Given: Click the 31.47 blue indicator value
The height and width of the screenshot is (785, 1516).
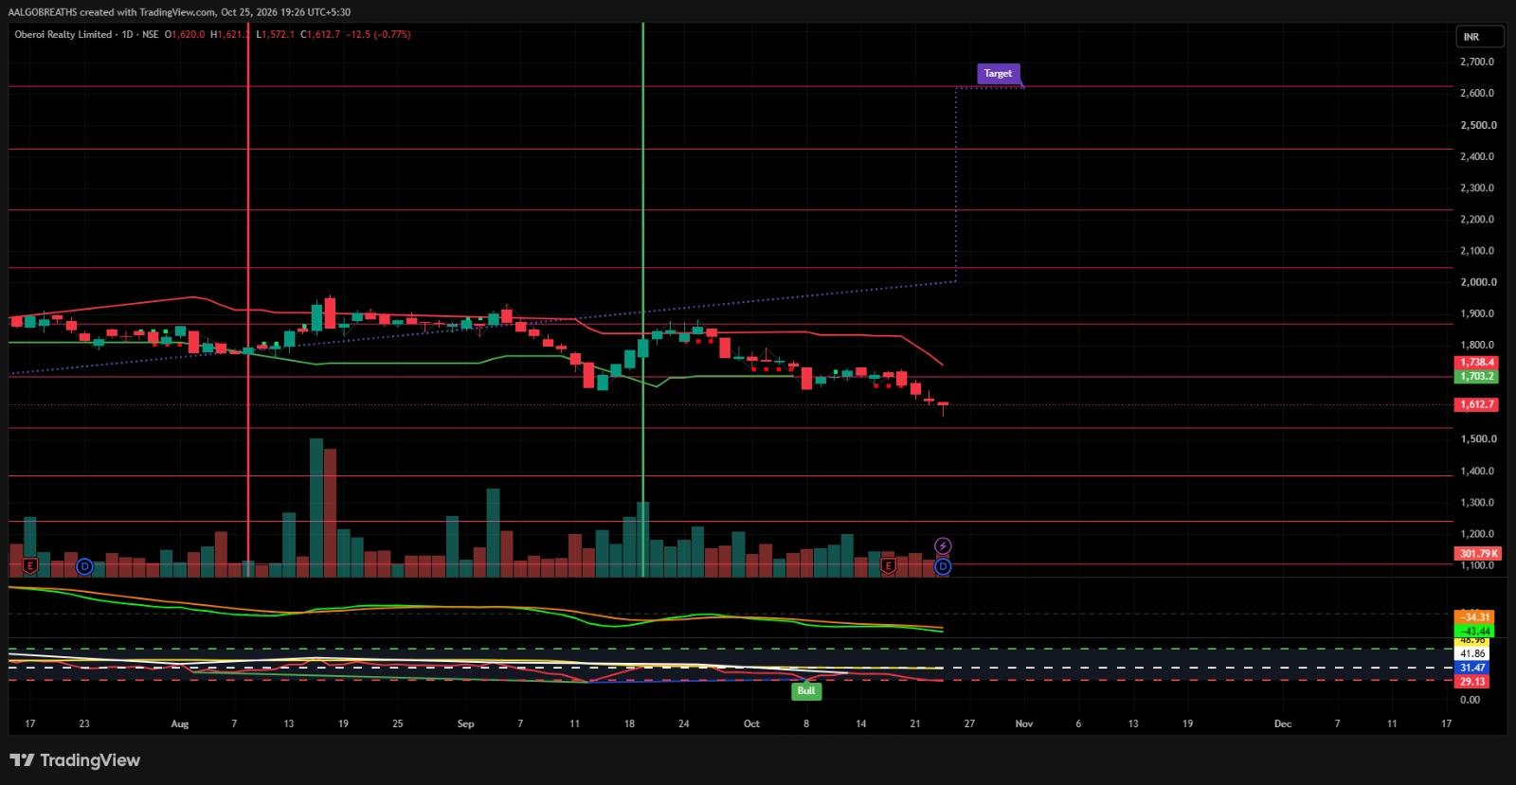Looking at the screenshot, I should coord(1473,668).
